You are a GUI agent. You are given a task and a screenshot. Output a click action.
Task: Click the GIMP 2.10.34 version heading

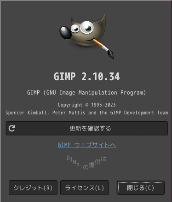click(87, 77)
